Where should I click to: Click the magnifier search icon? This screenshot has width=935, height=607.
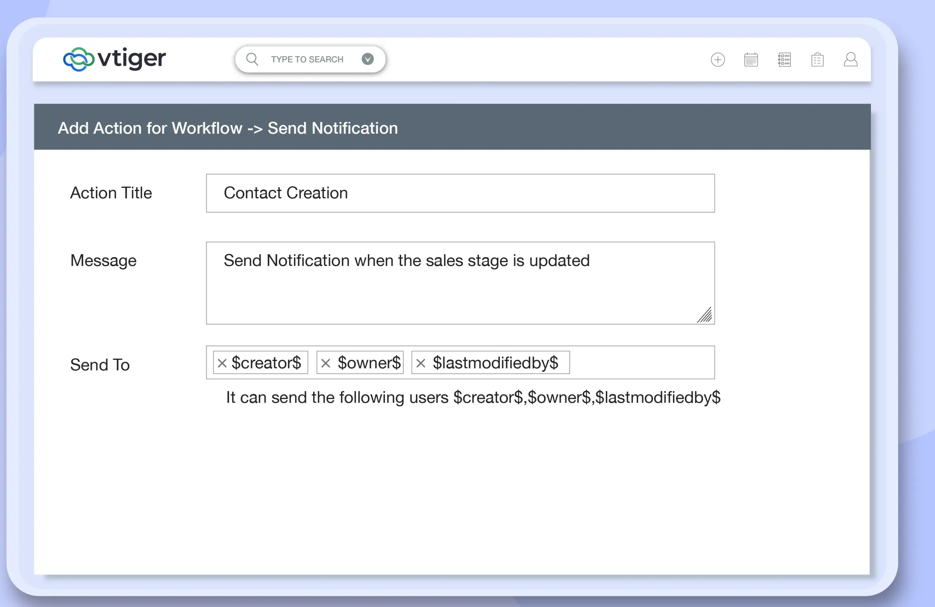[x=252, y=59]
